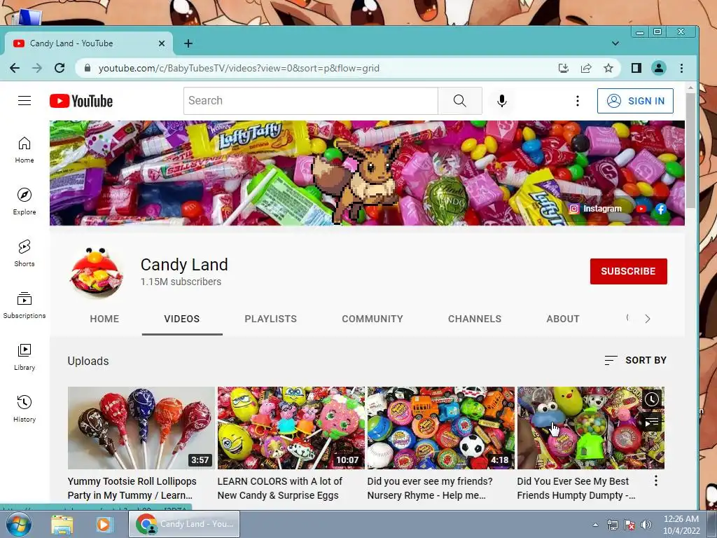Open the 10:07 surprise eggs thumbnail
This screenshot has width=717, height=538.
click(291, 428)
